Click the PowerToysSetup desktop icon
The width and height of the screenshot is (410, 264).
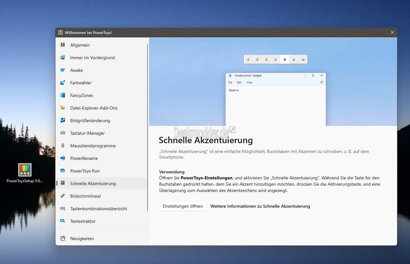[25, 170]
